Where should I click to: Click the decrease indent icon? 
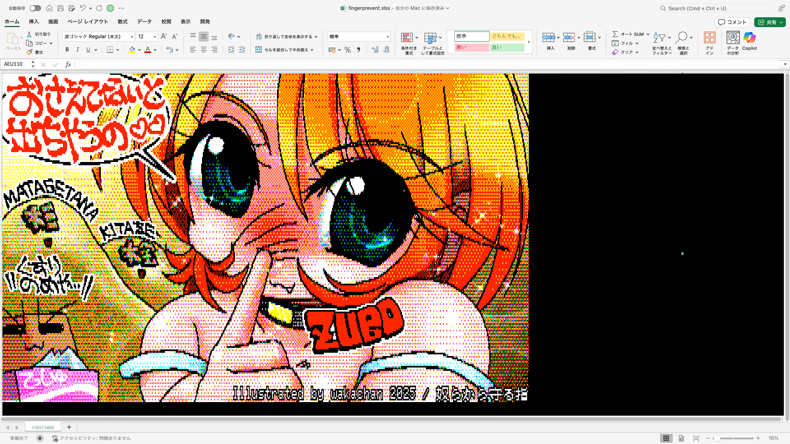[x=231, y=50]
